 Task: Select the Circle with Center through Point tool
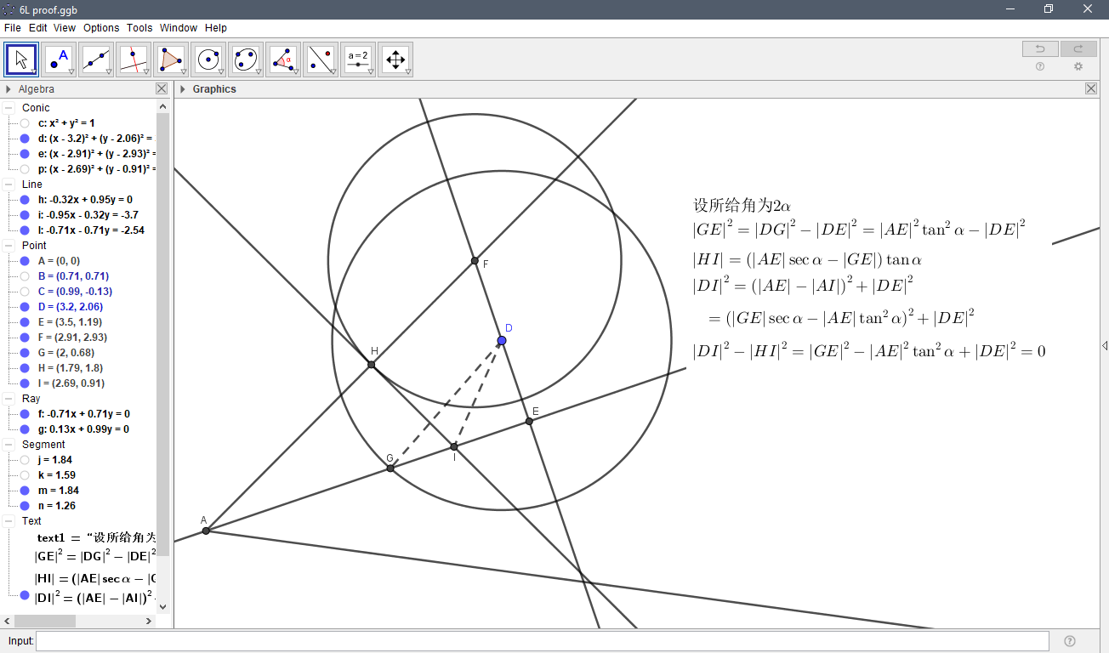pos(208,59)
